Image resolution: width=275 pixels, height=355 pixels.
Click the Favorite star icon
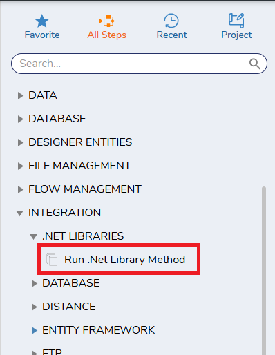(42, 21)
